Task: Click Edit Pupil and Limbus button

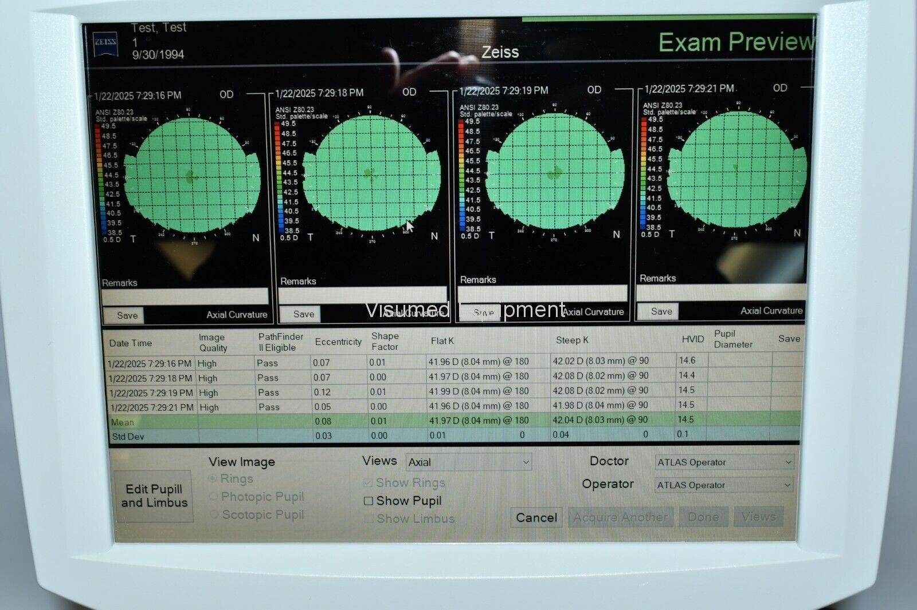Action: [x=154, y=496]
